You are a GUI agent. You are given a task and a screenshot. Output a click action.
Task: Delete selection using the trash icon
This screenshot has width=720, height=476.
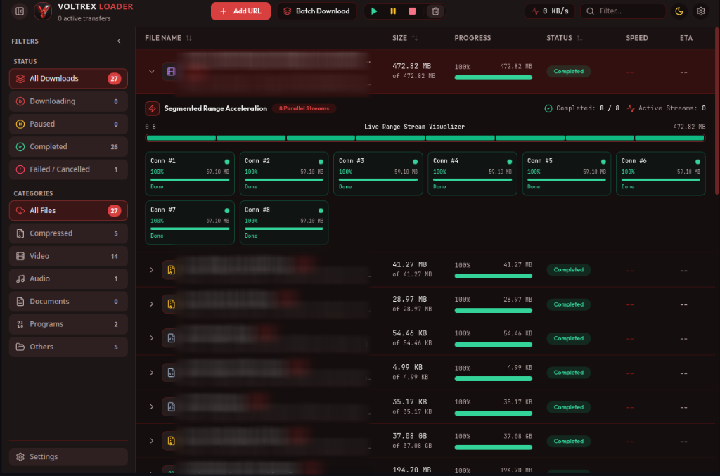click(435, 11)
